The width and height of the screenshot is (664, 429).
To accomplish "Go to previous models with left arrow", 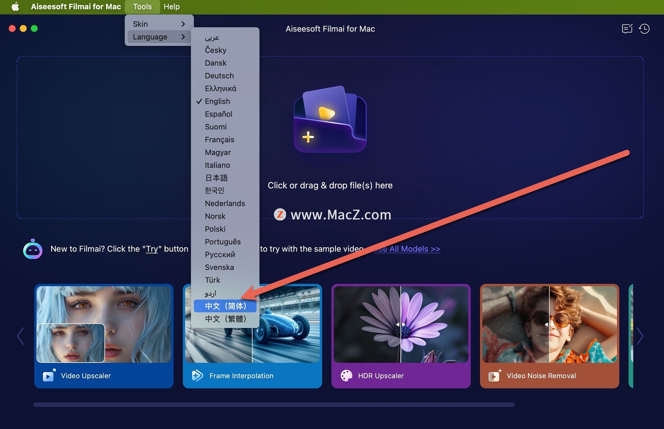I will click(20, 336).
